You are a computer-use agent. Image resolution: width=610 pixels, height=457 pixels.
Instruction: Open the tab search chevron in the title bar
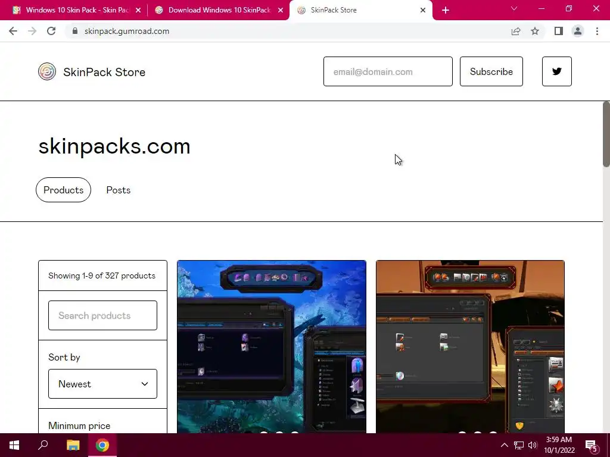514,8
